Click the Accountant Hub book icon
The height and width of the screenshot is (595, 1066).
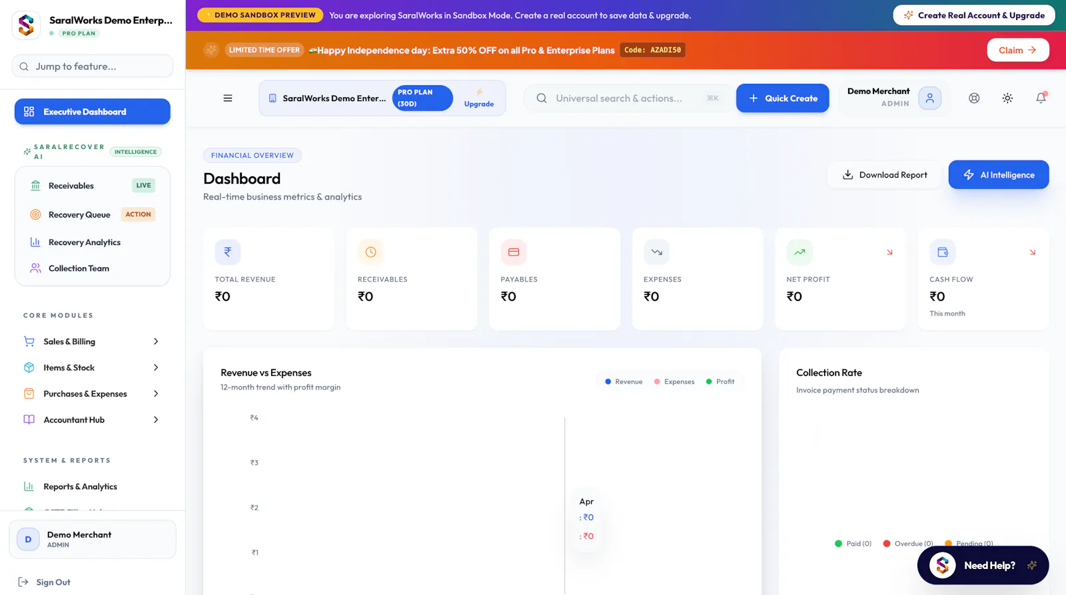point(29,420)
